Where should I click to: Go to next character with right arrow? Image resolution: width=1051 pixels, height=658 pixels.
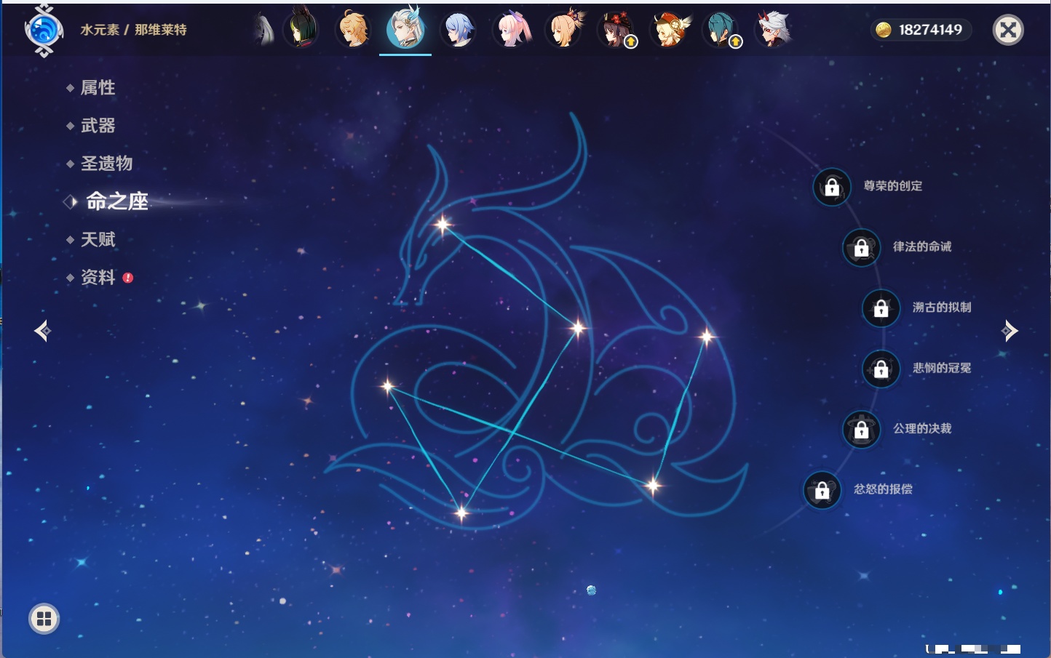click(1010, 331)
